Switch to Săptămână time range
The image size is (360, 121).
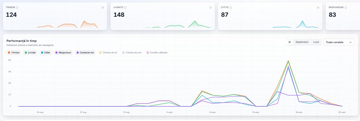pos(302,42)
